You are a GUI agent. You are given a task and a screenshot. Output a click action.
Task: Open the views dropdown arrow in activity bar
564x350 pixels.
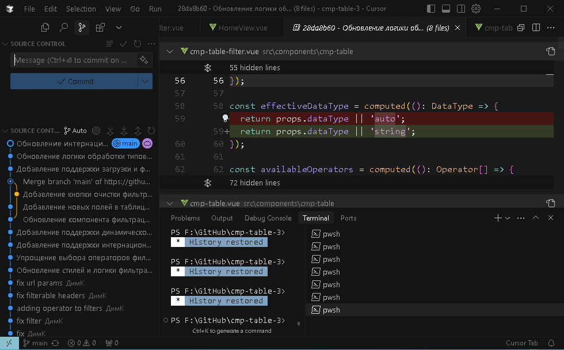(x=119, y=27)
